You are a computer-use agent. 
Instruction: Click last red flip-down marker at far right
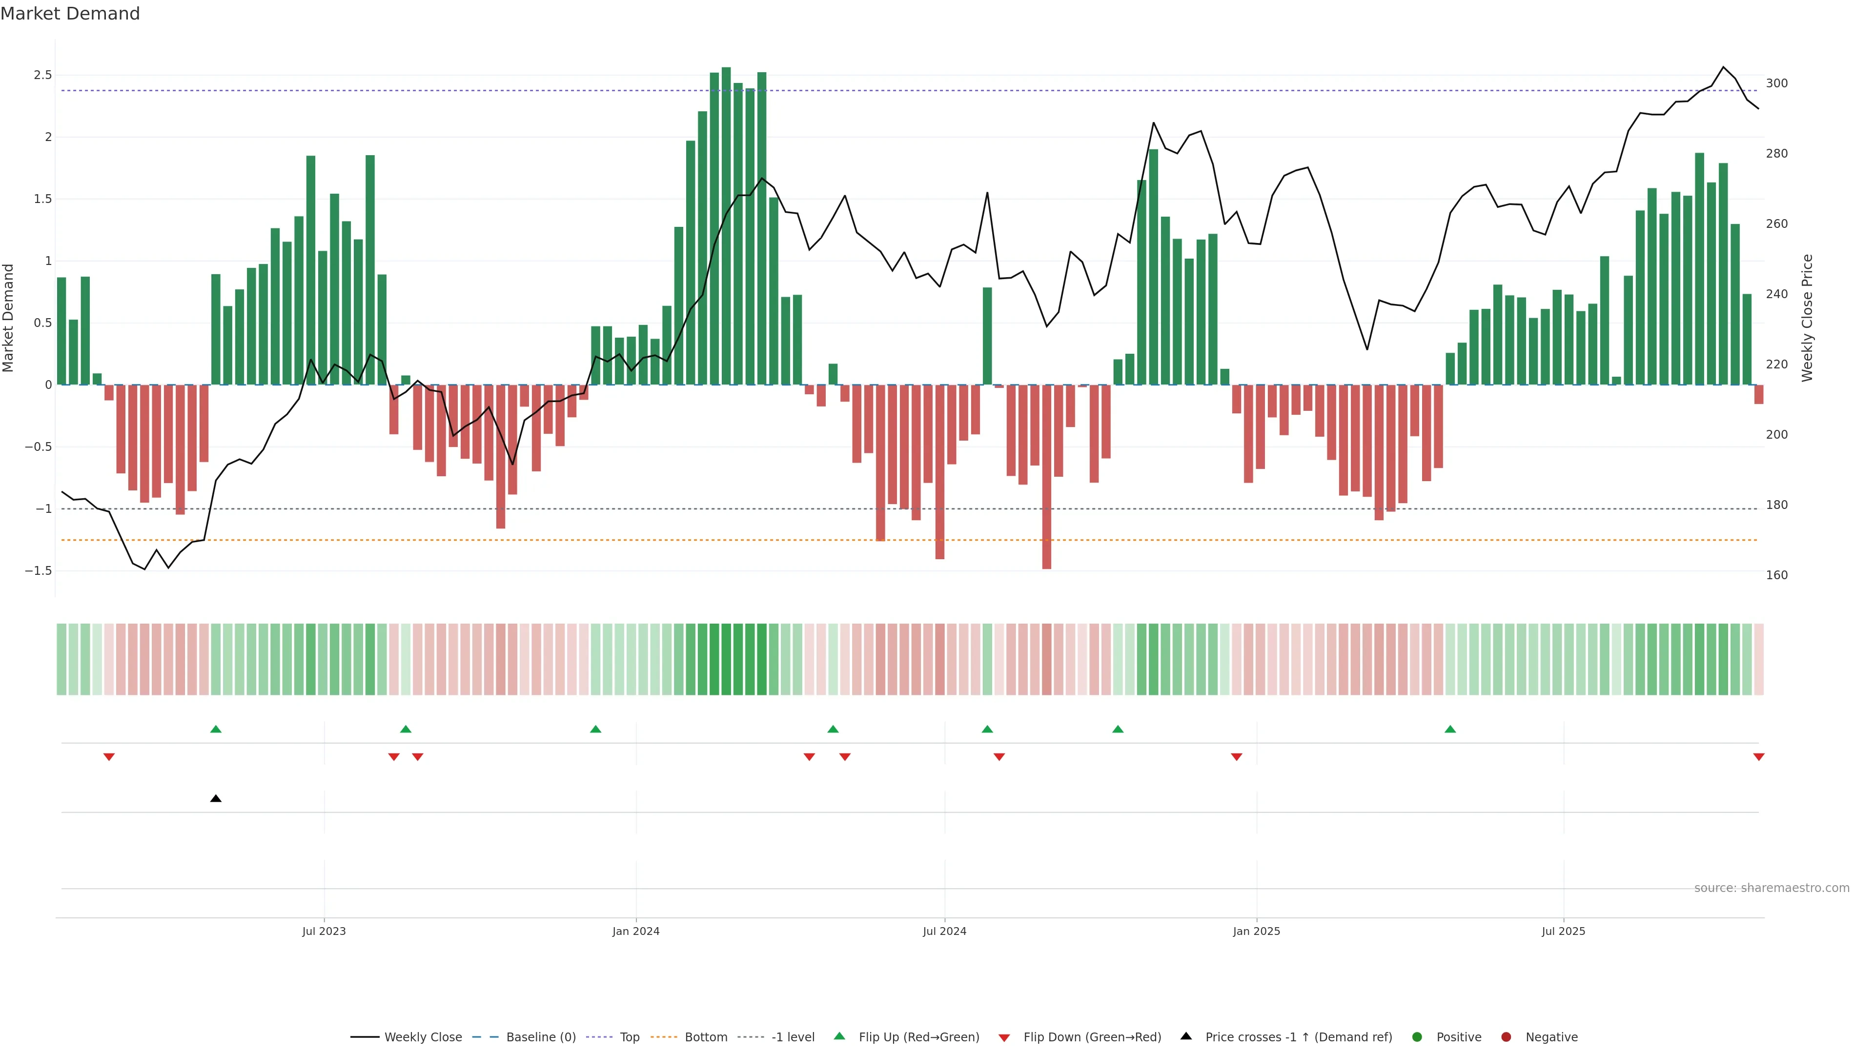1758,757
